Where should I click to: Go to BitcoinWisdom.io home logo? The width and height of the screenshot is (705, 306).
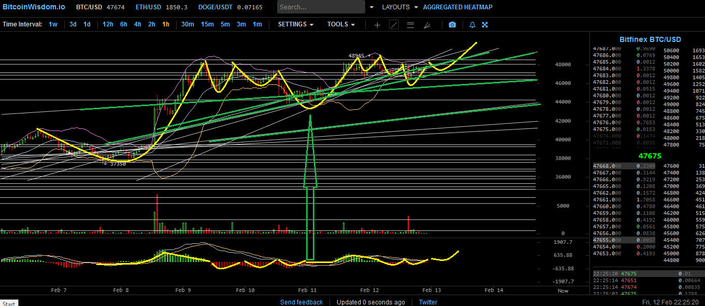pos(34,7)
